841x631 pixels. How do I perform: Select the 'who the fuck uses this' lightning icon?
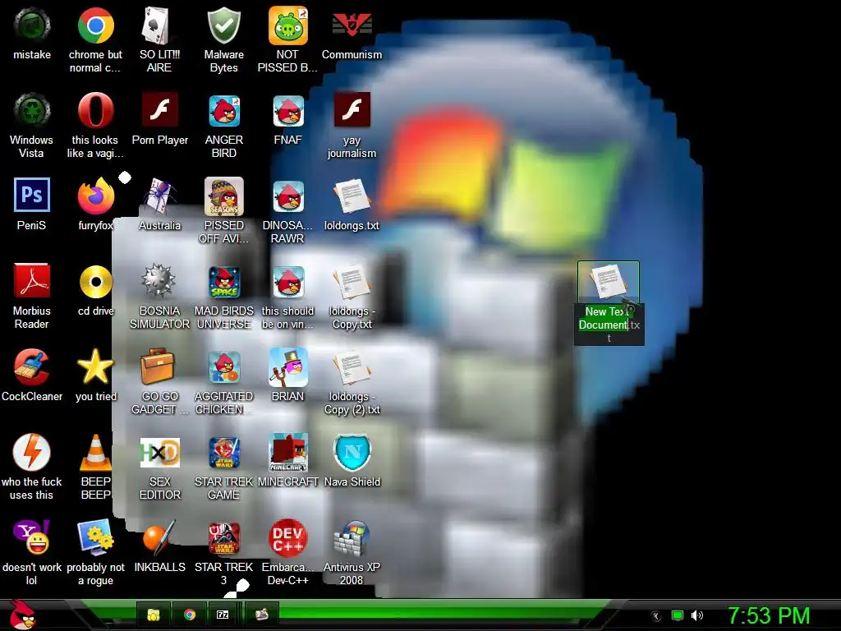point(32,453)
